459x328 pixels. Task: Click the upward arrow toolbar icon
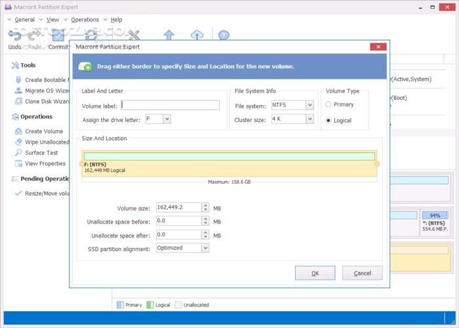[169, 35]
